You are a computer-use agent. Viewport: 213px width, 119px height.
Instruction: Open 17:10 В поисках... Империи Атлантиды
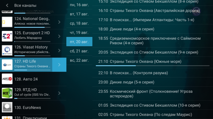pos(153,20)
